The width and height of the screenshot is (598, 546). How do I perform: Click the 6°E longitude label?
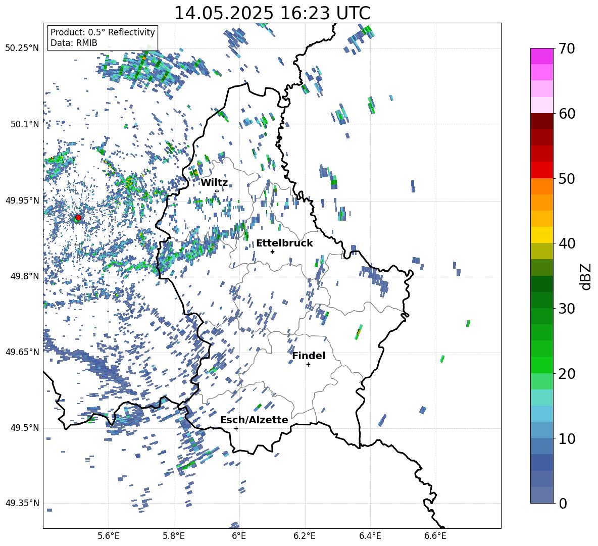[x=239, y=536]
